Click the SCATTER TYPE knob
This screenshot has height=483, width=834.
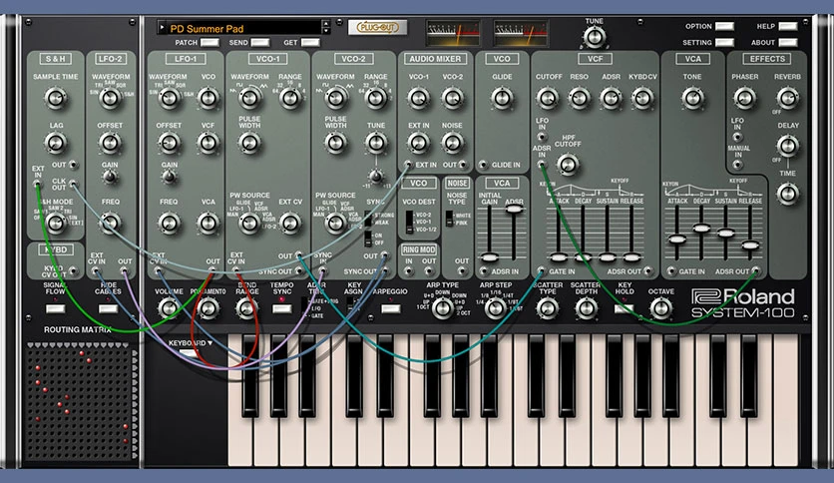click(x=548, y=308)
